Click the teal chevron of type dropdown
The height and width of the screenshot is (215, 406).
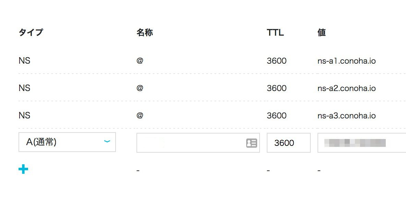(107, 141)
